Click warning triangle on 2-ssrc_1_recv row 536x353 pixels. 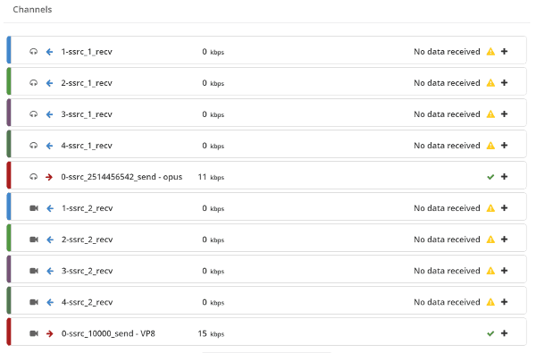[x=490, y=83]
